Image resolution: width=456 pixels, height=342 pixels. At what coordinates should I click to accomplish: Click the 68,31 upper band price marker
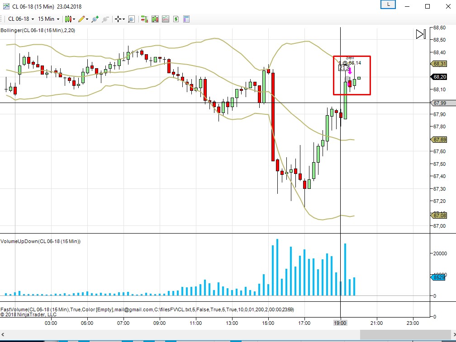[439, 64]
